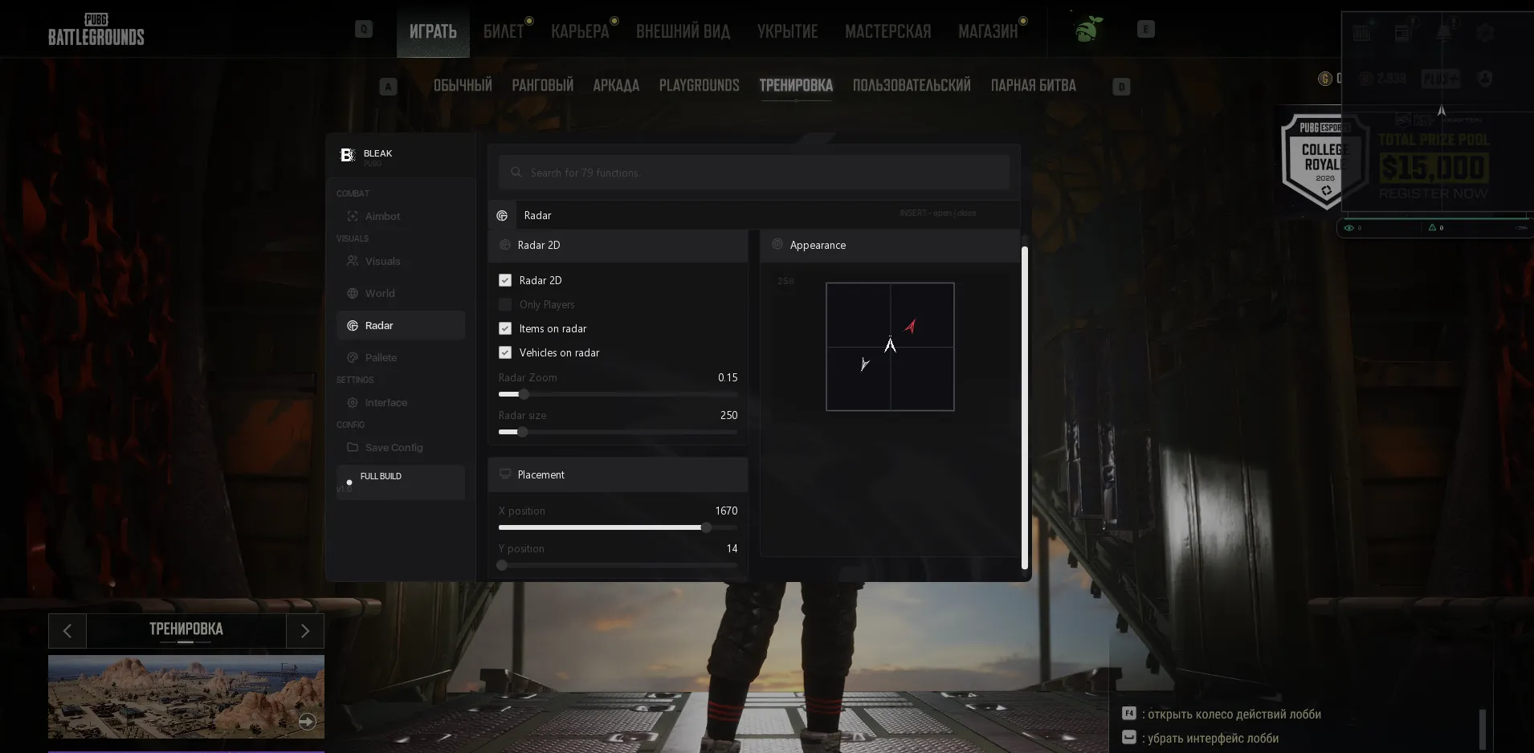
Task: Click the radar preview box
Action: coord(890,347)
